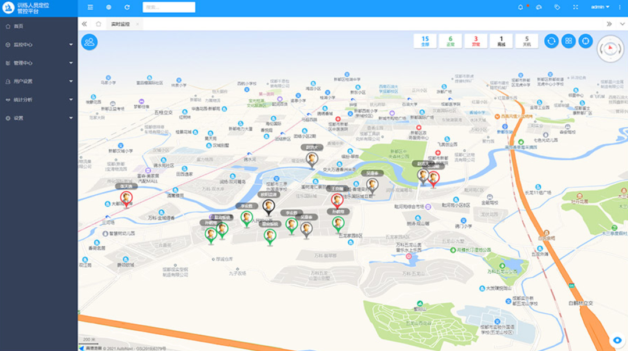This screenshot has width=628, height=351.
Task: Reset map north via the red compass needle
Action: tap(611, 48)
